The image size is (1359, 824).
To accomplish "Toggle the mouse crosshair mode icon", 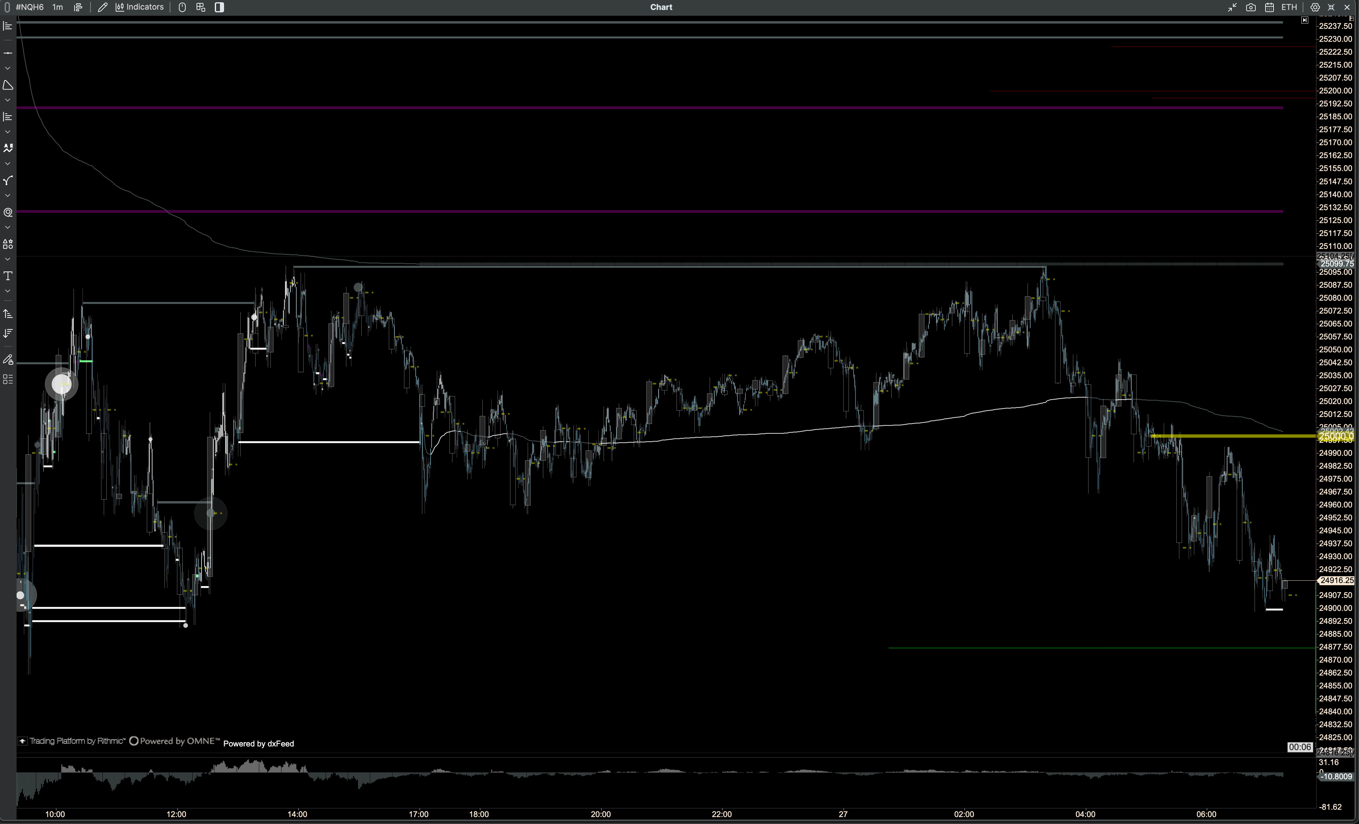I will click(182, 7).
